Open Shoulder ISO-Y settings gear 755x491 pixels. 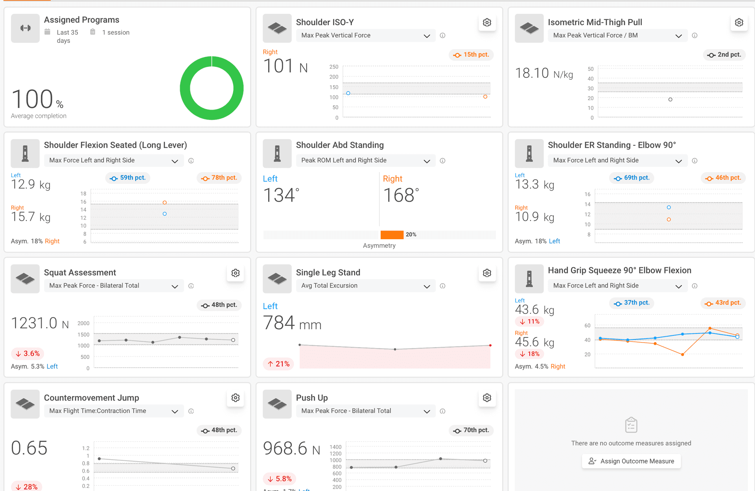(x=487, y=22)
